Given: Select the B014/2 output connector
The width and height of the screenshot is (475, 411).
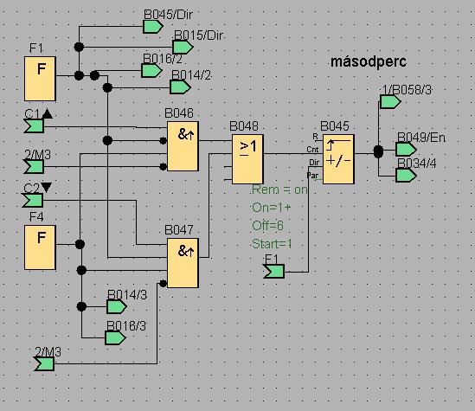Looking at the screenshot, I should (181, 87).
